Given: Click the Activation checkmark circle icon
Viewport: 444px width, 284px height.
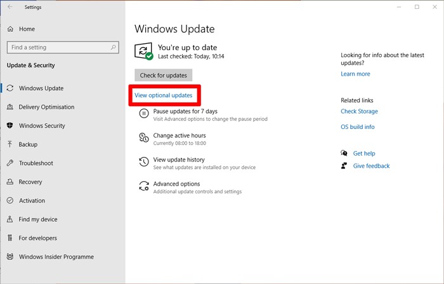Looking at the screenshot, I should [x=10, y=200].
